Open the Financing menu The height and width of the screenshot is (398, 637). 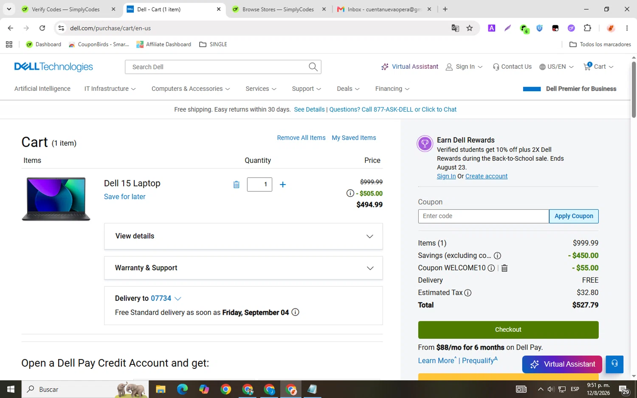point(392,89)
